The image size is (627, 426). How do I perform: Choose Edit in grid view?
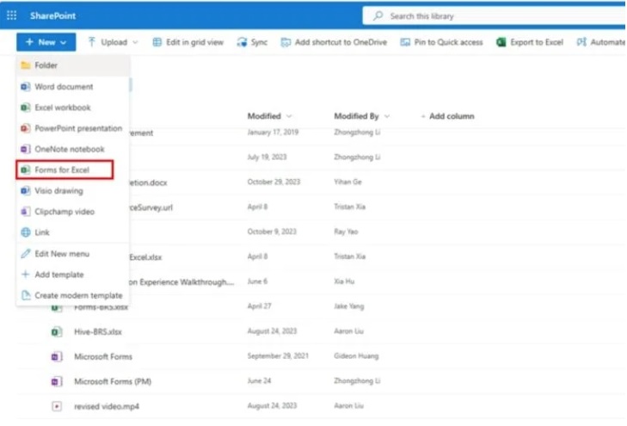coord(194,42)
